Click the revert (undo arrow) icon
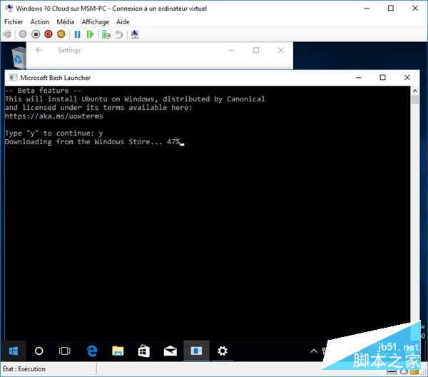 [x=118, y=34]
